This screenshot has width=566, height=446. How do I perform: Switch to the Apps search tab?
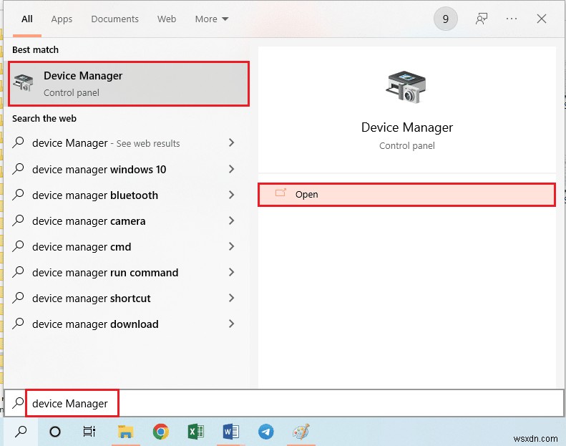[62, 19]
